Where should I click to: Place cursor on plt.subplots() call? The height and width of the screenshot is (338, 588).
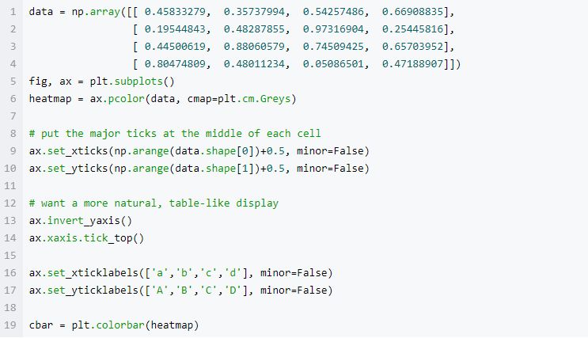(x=132, y=82)
